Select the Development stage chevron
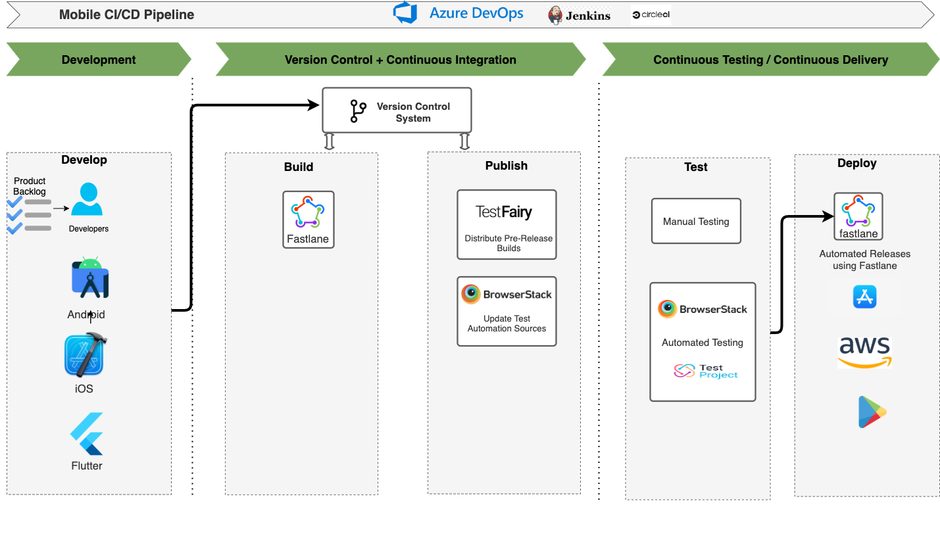The width and height of the screenshot is (940, 555). [99, 59]
